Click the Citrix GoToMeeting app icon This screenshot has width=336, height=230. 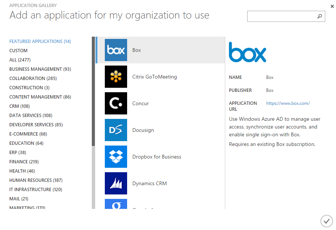point(116,76)
